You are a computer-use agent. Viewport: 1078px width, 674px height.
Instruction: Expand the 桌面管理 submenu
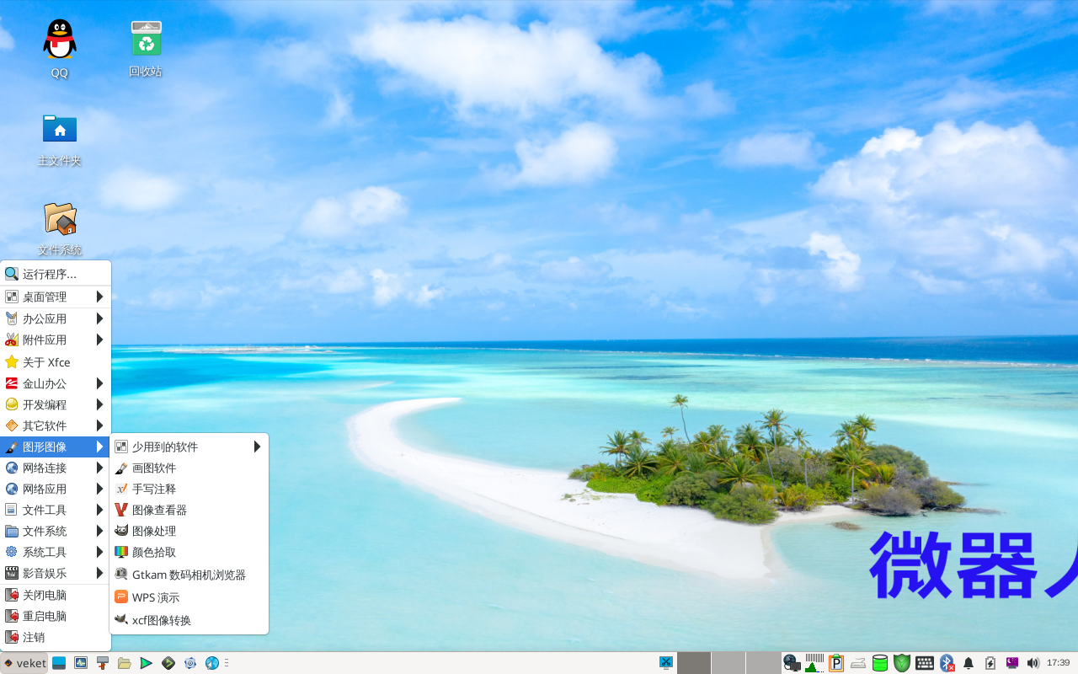56,297
